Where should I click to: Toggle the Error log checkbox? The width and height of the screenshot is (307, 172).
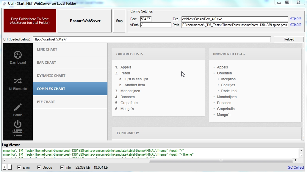coord(19,167)
